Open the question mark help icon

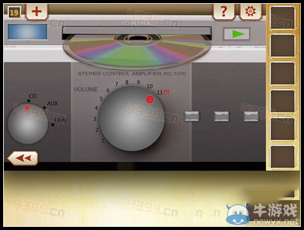coord(224,11)
